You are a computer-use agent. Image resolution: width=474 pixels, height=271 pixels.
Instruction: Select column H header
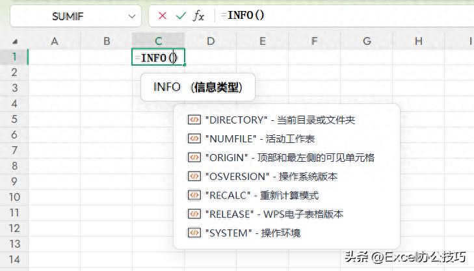[x=419, y=41]
